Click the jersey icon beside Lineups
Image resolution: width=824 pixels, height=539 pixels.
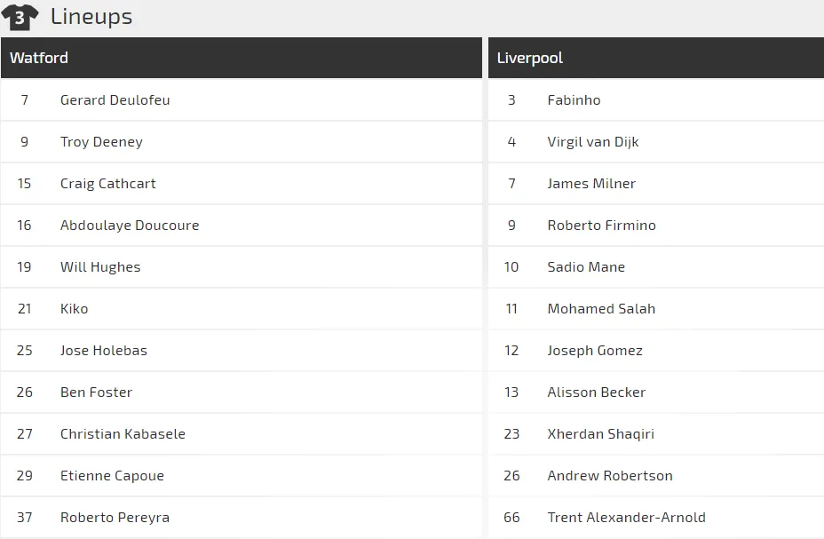click(x=20, y=18)
